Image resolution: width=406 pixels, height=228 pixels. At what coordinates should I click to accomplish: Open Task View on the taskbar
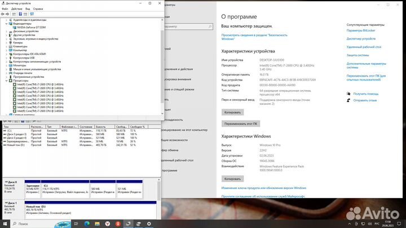click(76, 224)
